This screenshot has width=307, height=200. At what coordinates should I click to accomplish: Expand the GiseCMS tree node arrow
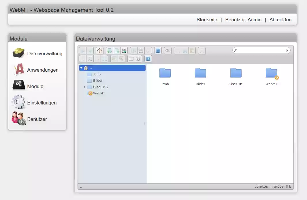[84, 87]
